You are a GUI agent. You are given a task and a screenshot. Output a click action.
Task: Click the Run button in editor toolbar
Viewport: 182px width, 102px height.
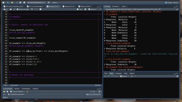pyautogui.click(x=80, y=9)
